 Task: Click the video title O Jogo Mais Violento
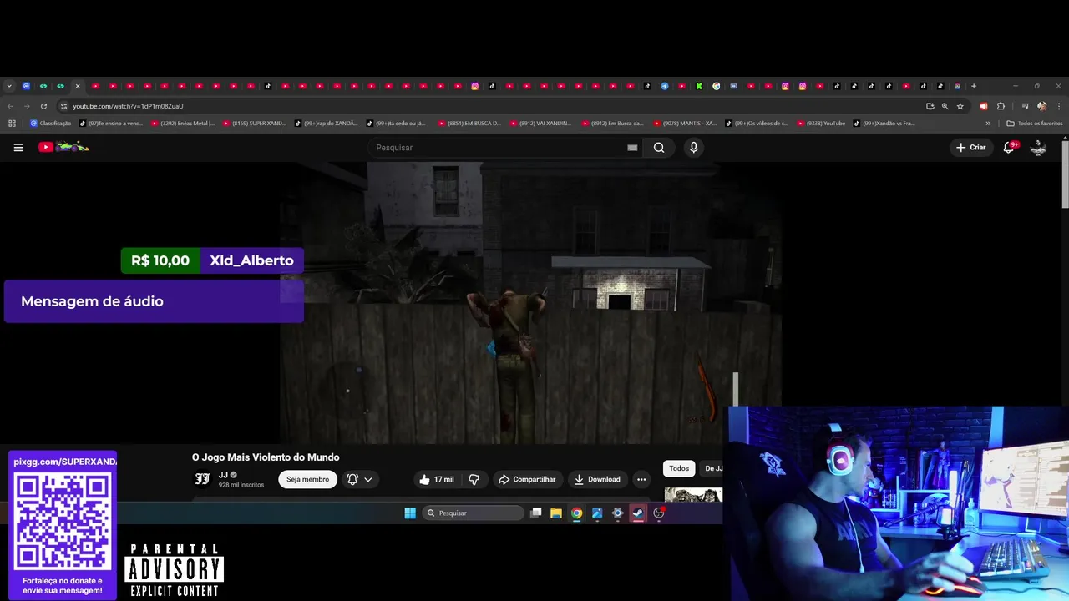[x=266, y=457]
